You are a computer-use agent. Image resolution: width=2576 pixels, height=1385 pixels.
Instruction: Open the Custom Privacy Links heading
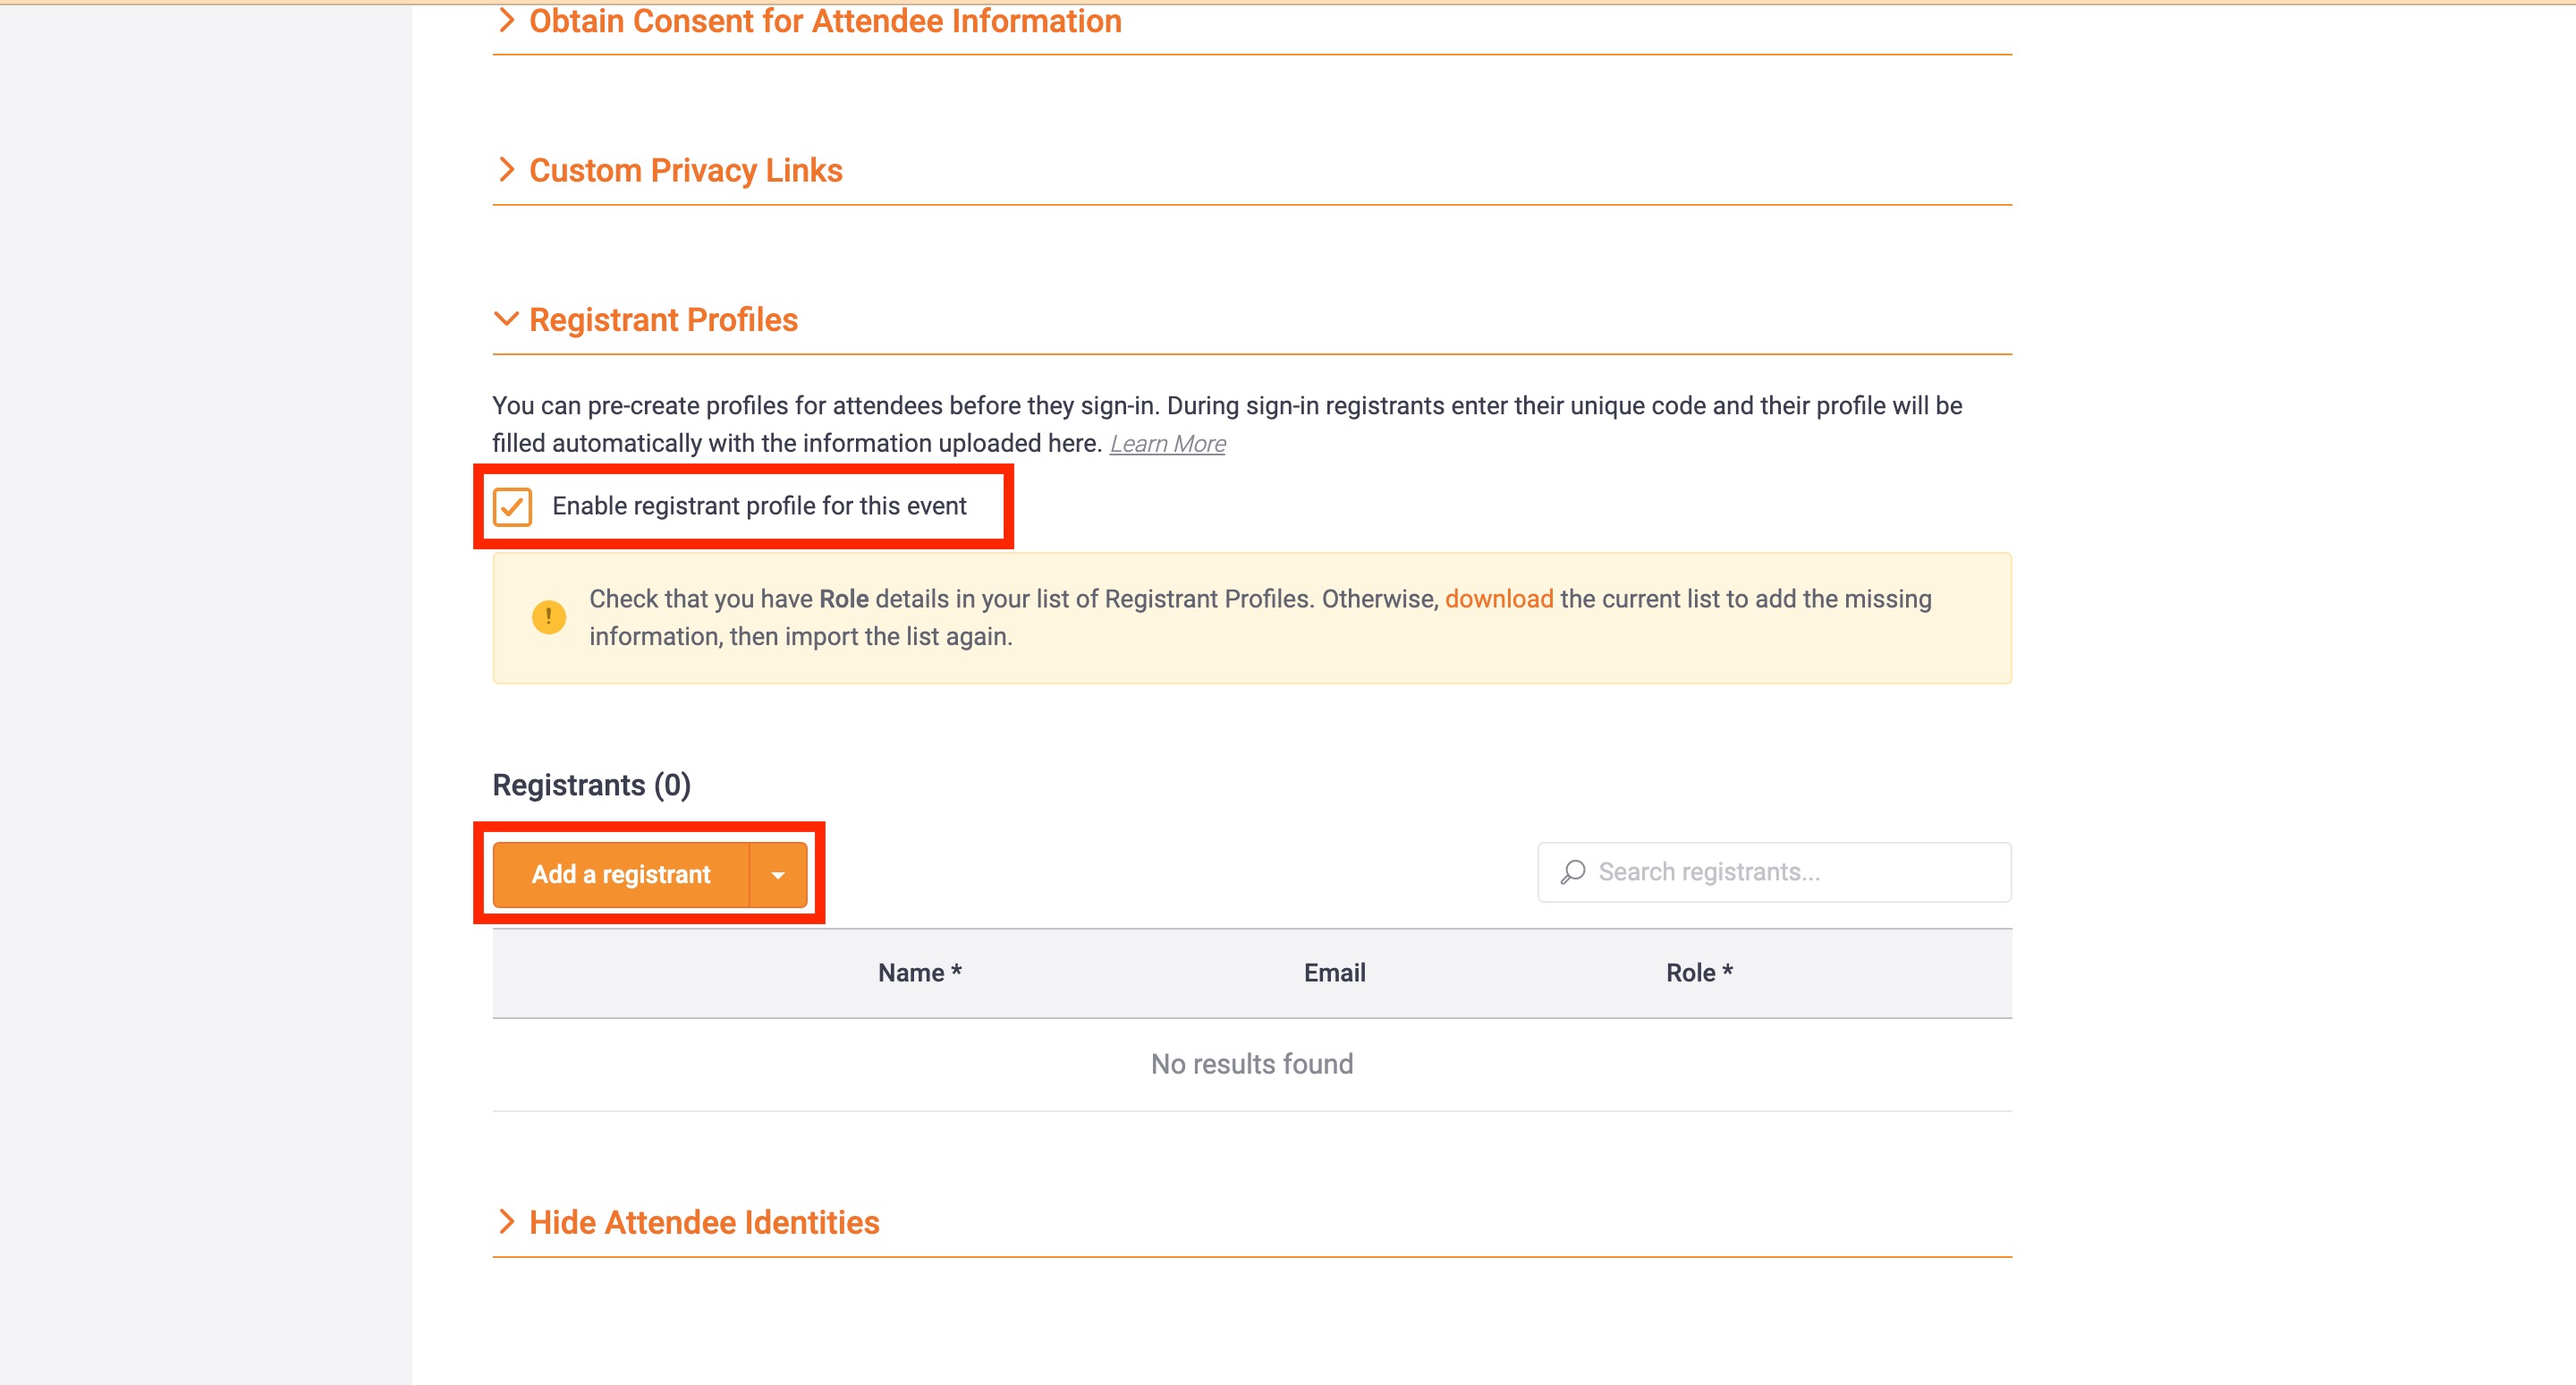(x=685, y=170)
